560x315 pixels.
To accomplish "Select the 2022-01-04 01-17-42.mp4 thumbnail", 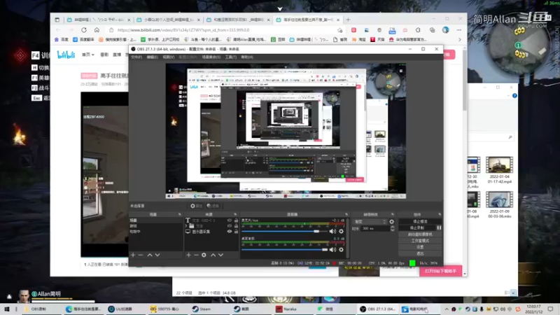I will [x=500, y=165].
